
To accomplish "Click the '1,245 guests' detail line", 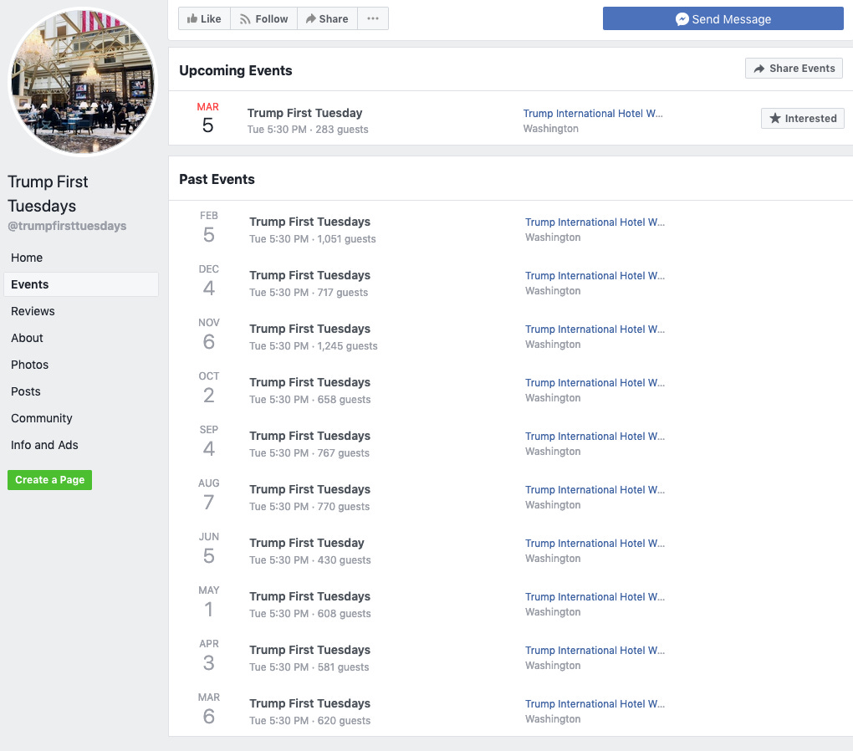I will [x=314, y=346].
